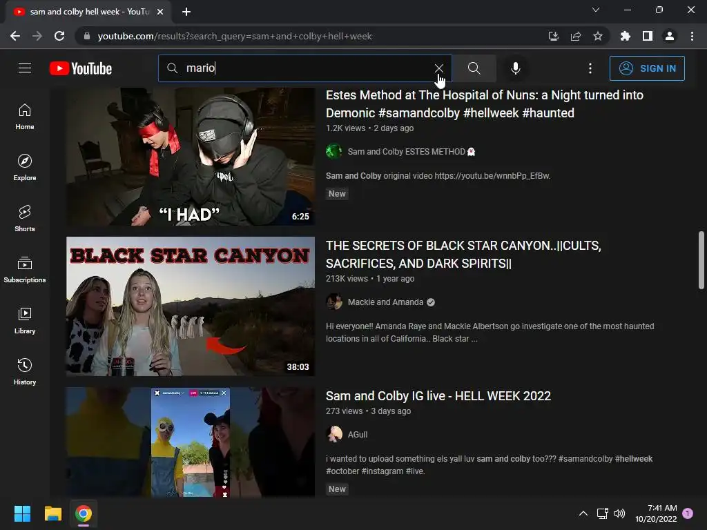Open Sam and Colby IG live title
This screenshot has width=707, height=530.
click(438, 395)
